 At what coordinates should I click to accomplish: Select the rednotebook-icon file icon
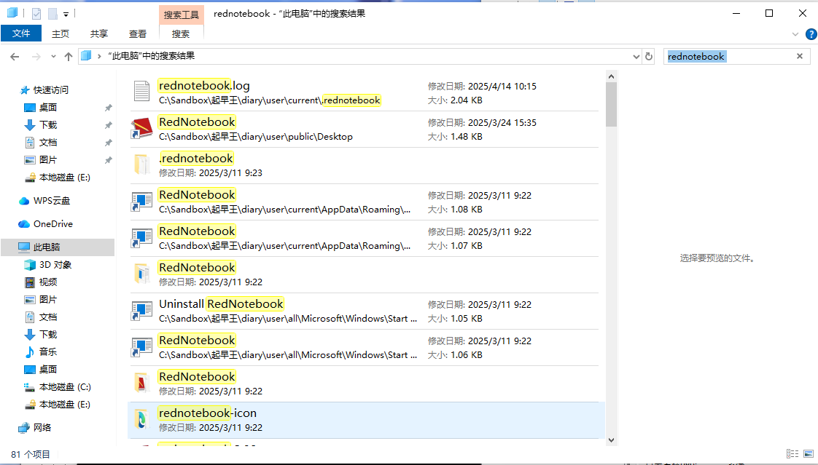coord(141,420)
